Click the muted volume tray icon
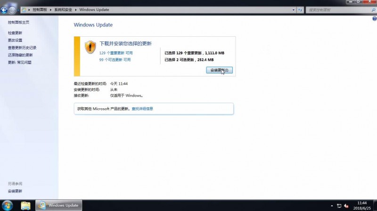Screen dimensions: 377x211 tap(346, 206)
